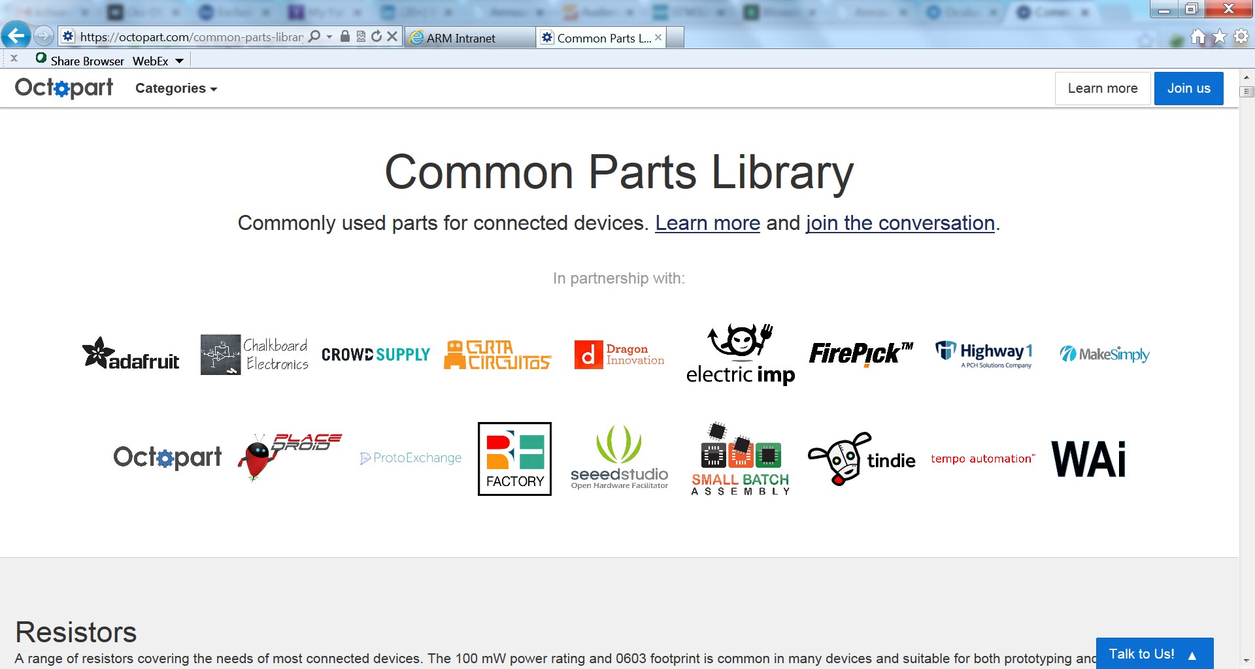Open the WAi partner logo
Viewport: 1255px width, 669px height.
1088,459
